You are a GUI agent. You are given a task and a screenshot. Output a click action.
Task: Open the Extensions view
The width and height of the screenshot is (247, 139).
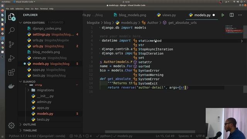tap(11, 72)
